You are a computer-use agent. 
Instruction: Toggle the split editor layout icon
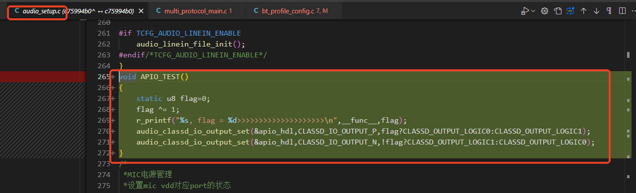tap(622, 11)
